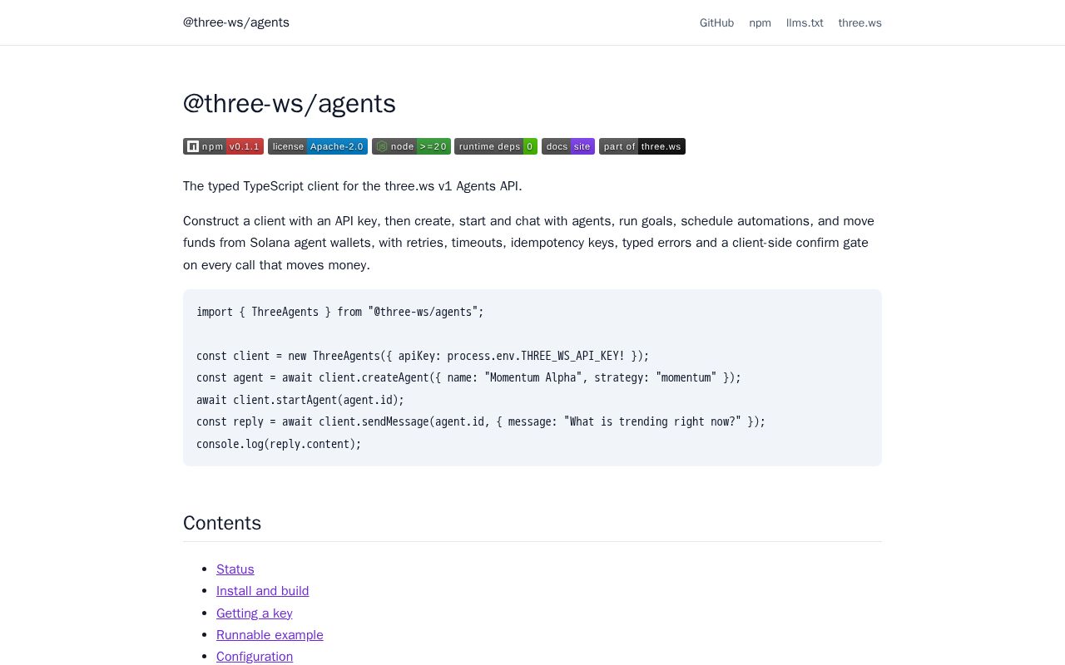Visit three.ws from the header navigation

[x=859, y=22]
